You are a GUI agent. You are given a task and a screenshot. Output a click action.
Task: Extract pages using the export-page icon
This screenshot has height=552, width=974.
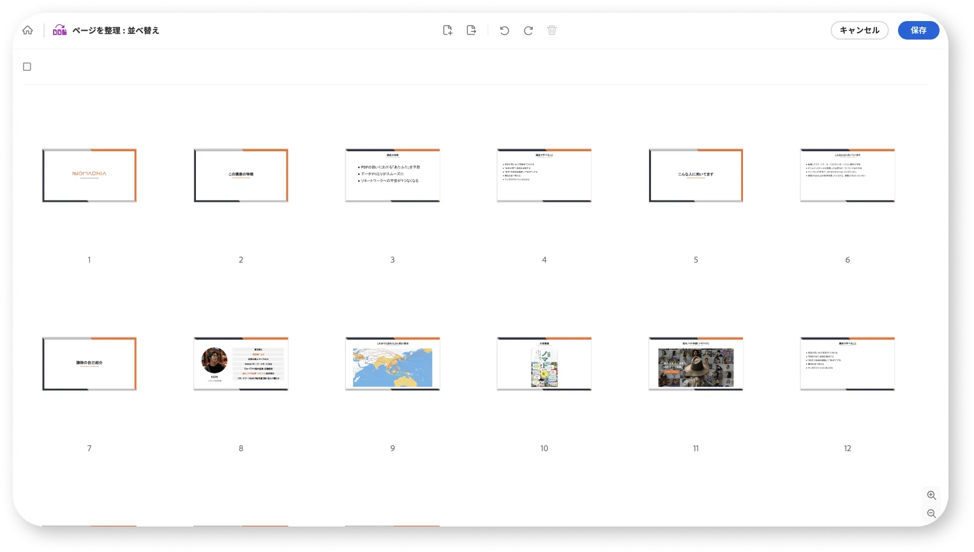pyautogui.click(x=471, y=30)
